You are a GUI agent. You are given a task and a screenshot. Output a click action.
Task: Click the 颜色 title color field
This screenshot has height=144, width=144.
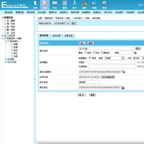pos(126,53)
